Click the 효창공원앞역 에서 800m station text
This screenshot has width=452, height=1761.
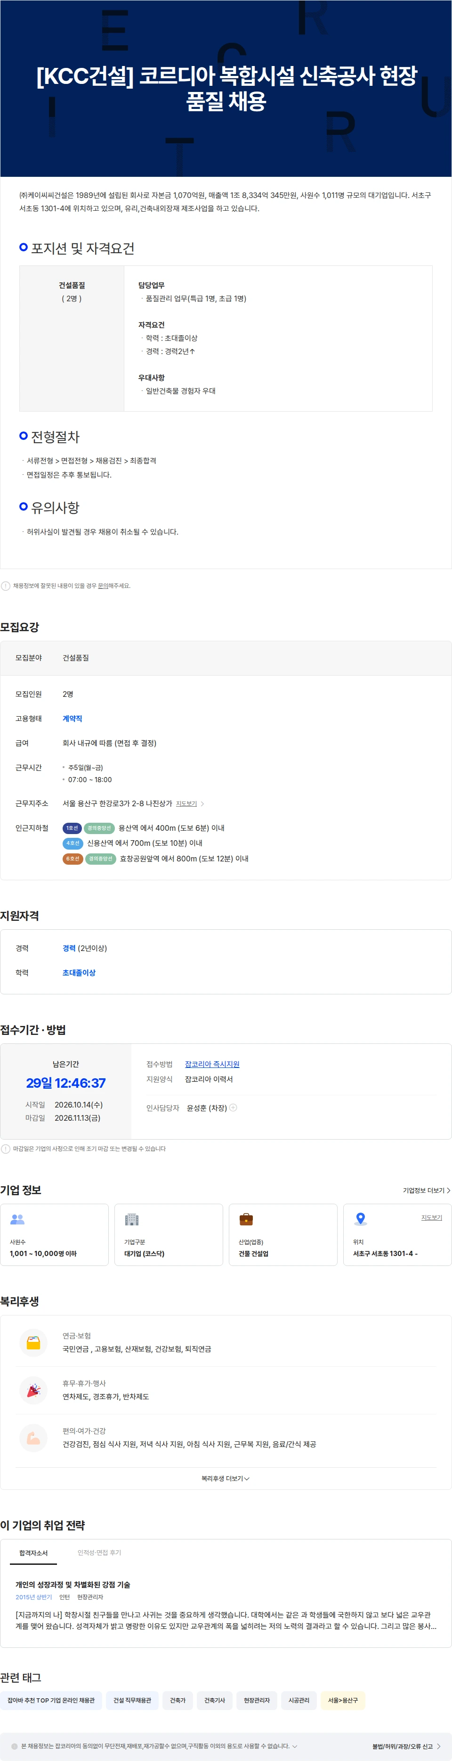185,859
